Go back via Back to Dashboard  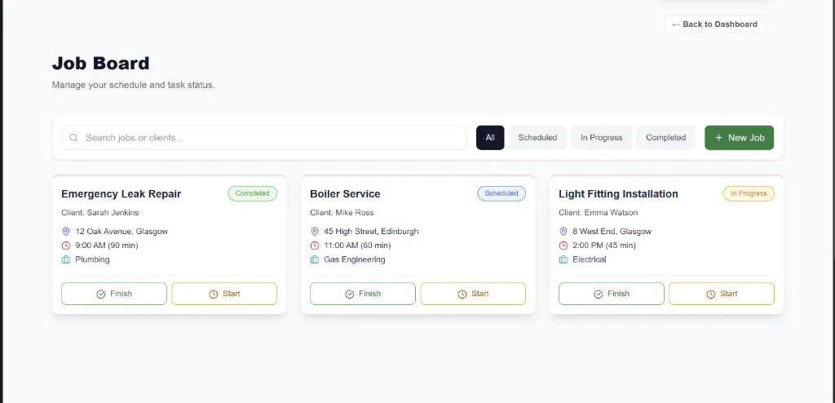[x=714, y=24]
